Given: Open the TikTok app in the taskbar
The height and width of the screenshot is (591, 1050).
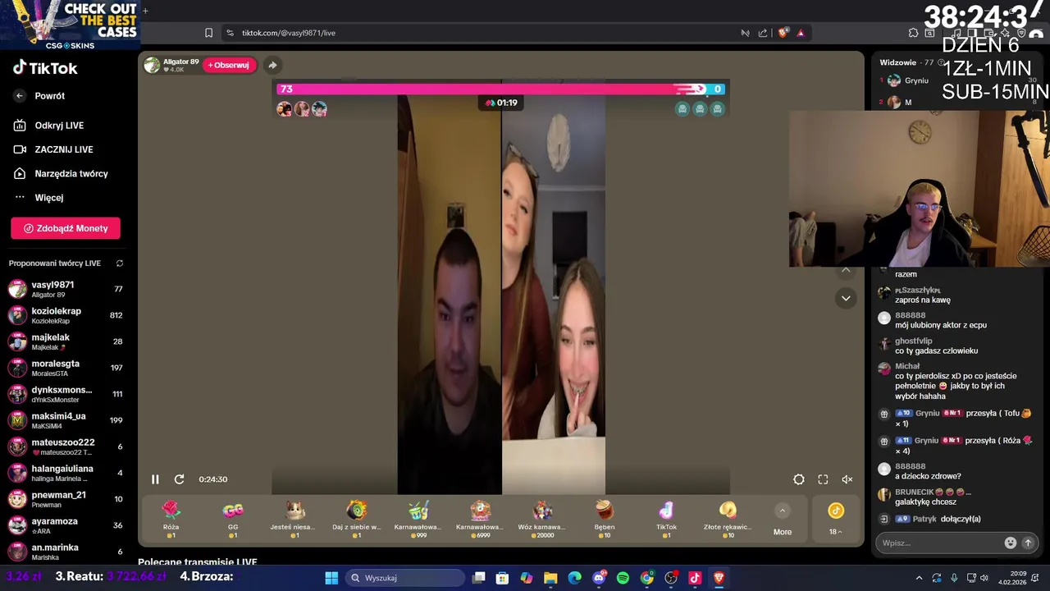Looking at the screenshot, I should [x=695, y=578].
